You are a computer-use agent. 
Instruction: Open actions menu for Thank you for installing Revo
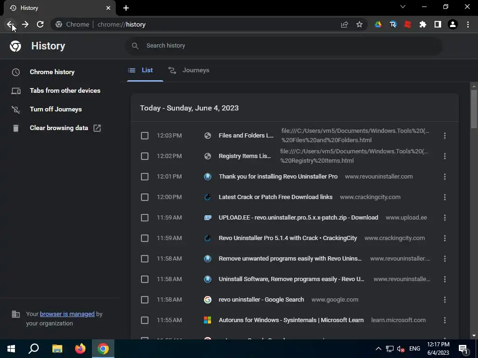pos(445,177)
